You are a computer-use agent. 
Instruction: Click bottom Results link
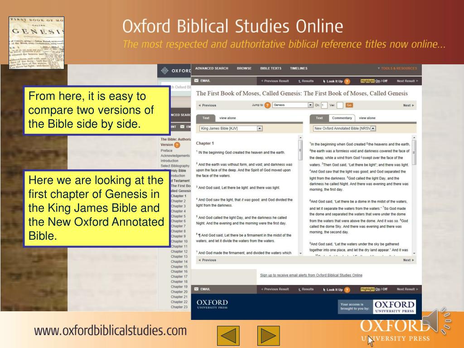click(x=306, y=289)
